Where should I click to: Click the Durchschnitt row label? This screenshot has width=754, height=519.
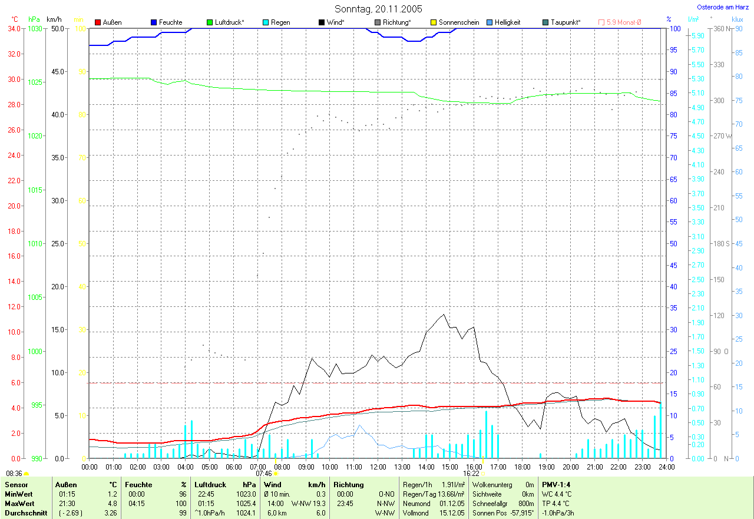point(26,513)
